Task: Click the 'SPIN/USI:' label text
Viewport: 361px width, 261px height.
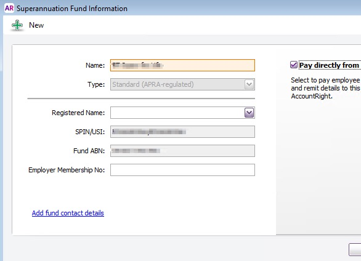Action: (90, 132)
